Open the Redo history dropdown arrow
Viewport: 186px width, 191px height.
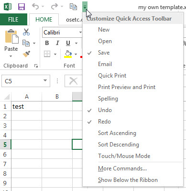pos(62,7)
